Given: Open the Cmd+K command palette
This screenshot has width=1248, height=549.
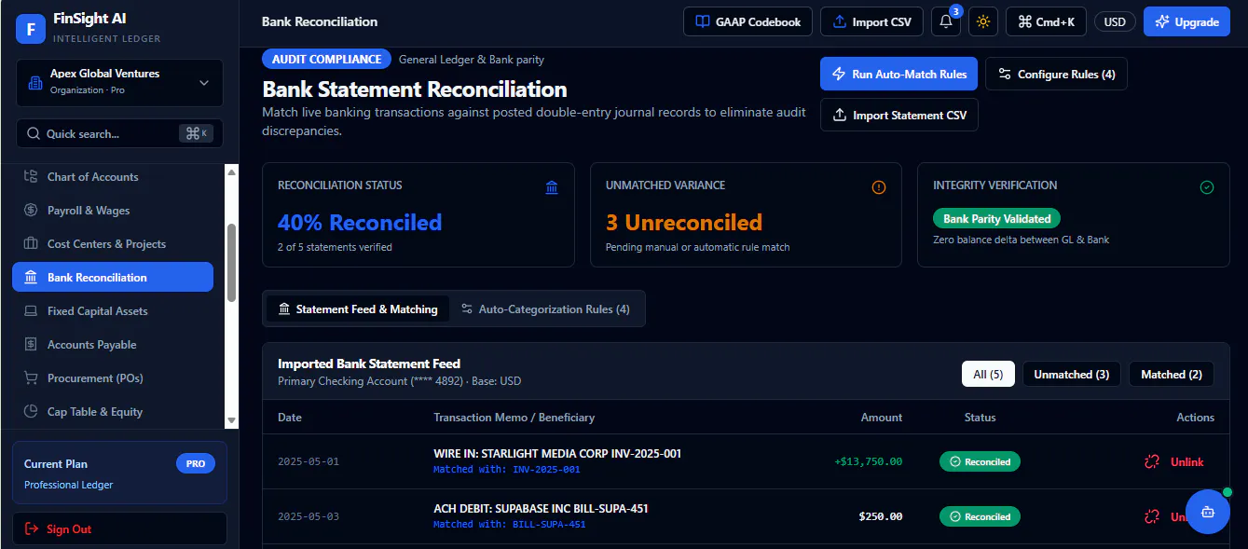Looking at the screenshot, I should pyautogui.click(x=1046, y=21).
